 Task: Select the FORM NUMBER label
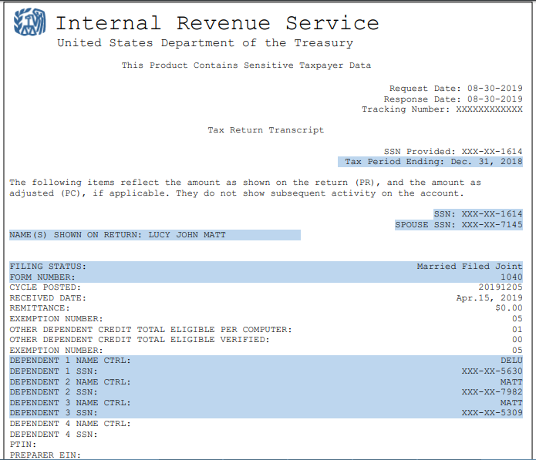[42, 277]
